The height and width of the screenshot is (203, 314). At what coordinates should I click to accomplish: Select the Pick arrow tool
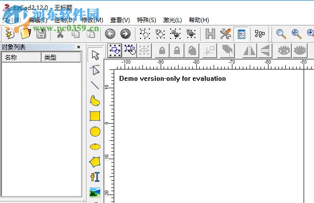[x=95, y=55]
